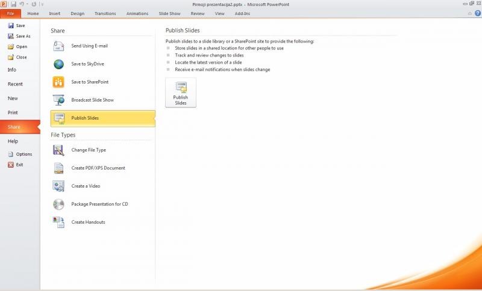
Task: Click the Broadcast Slide Show label
Action: coord(93,100)
